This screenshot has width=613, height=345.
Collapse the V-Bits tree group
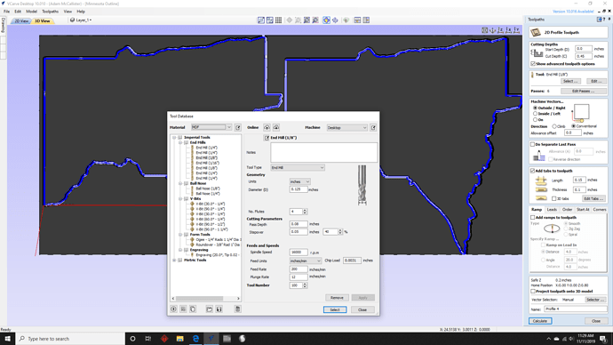coord(180,198)
